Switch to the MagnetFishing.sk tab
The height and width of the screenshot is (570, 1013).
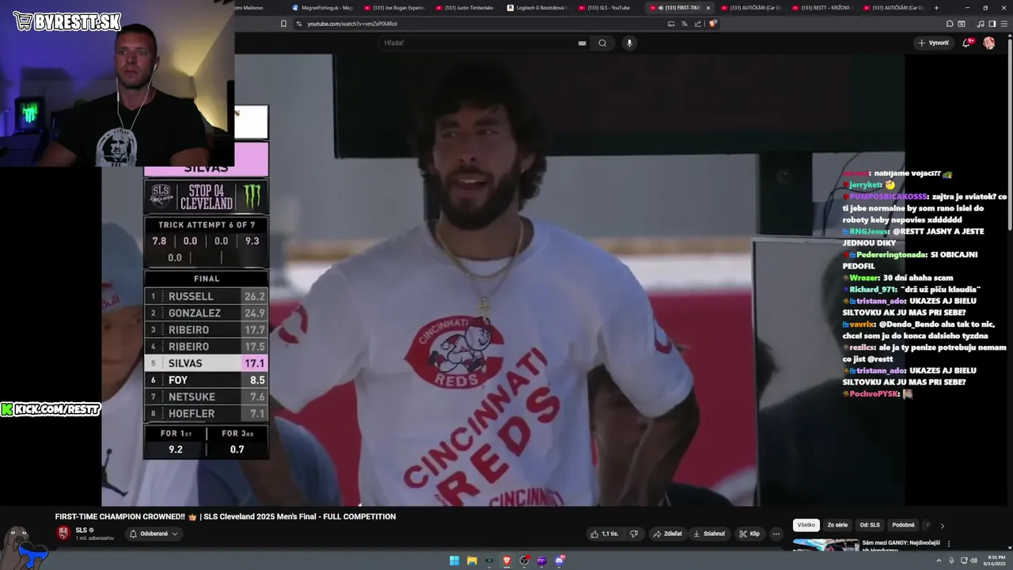point(322,8)
